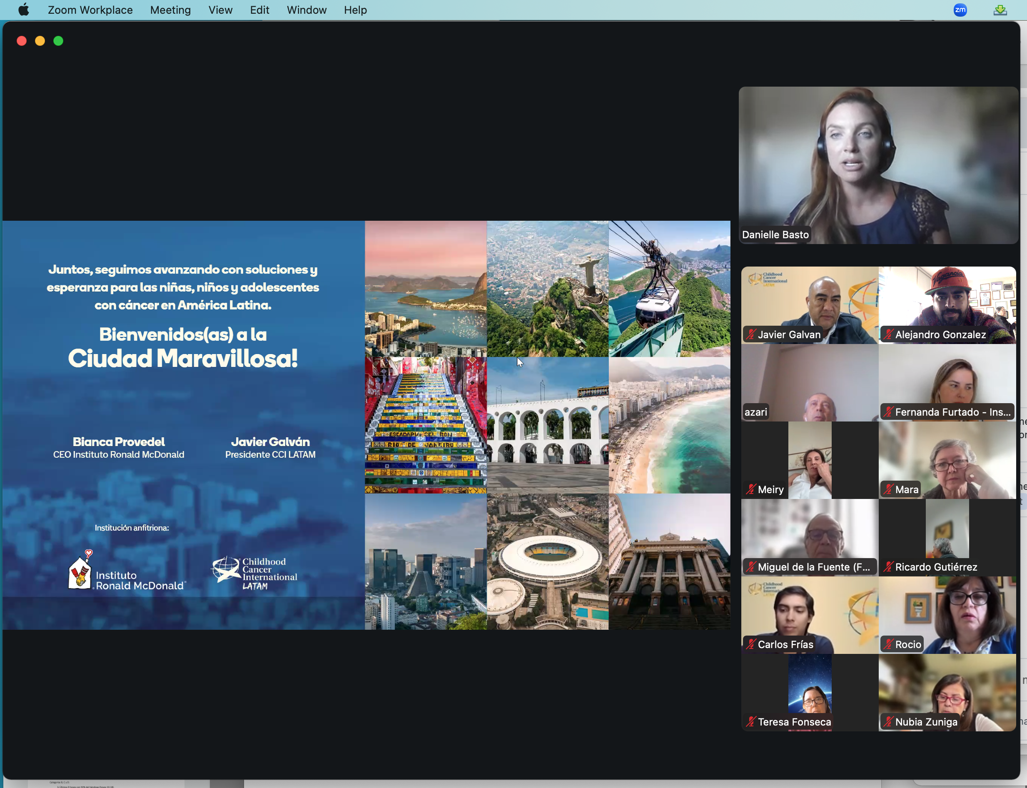The image size is (1027, 788).
Task: Click the muted mic icon beside Nubia Zuniga
Action: click(889, 721)
